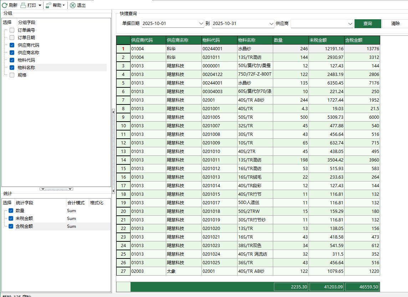Viewport: 408px width, 297px height.
Task: Collapse grouping panel with horizontal splitter arrows
Action: pyautogui.click(x=56, y=189)
